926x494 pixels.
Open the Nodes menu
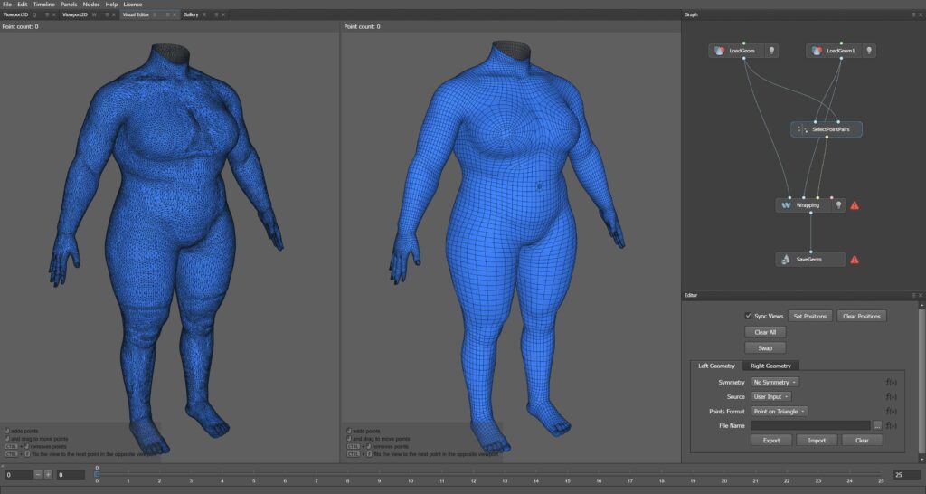(91, 5)
